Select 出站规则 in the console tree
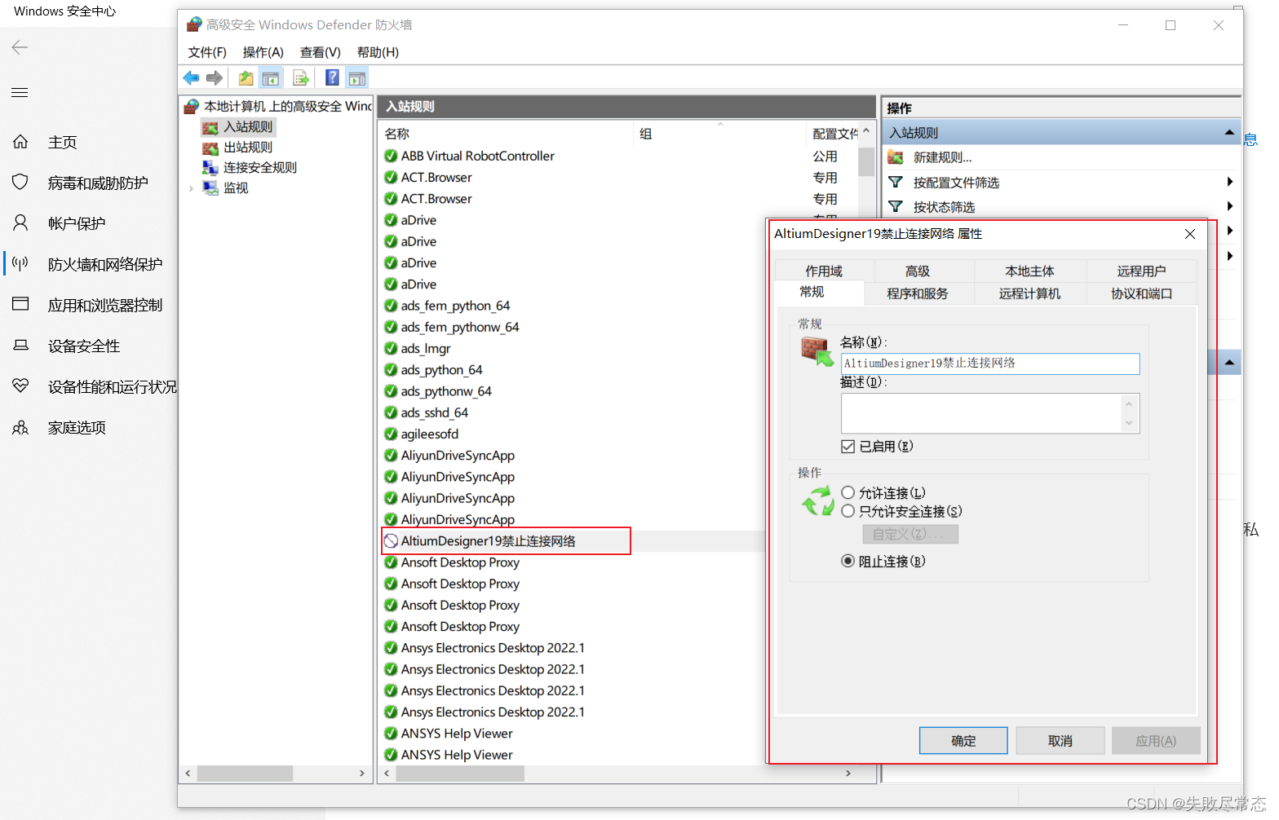Image resolution: width=1279 pixels, height=820 pixels. (x=248, y=148)
